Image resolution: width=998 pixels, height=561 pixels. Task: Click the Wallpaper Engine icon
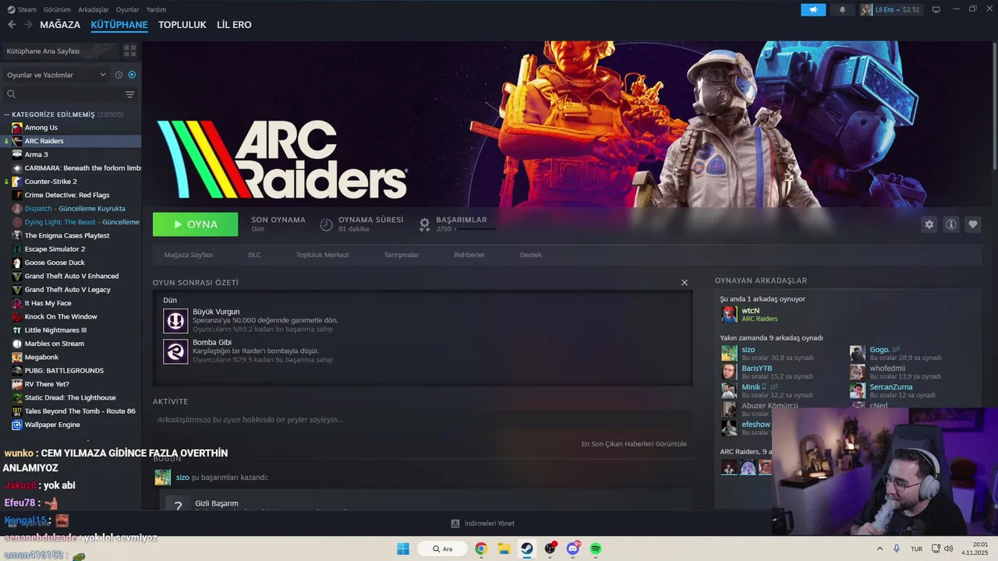click(17, 425)
